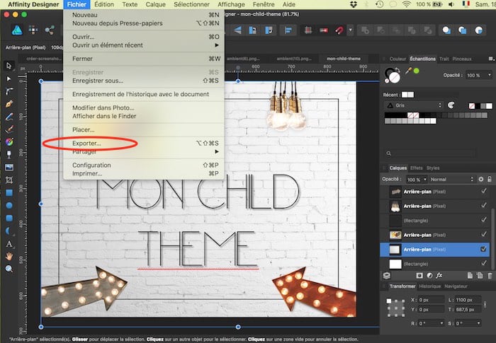The image size is (496, 343).
Task: Select the Vector Brush tool
Action: tap(9, 129)
